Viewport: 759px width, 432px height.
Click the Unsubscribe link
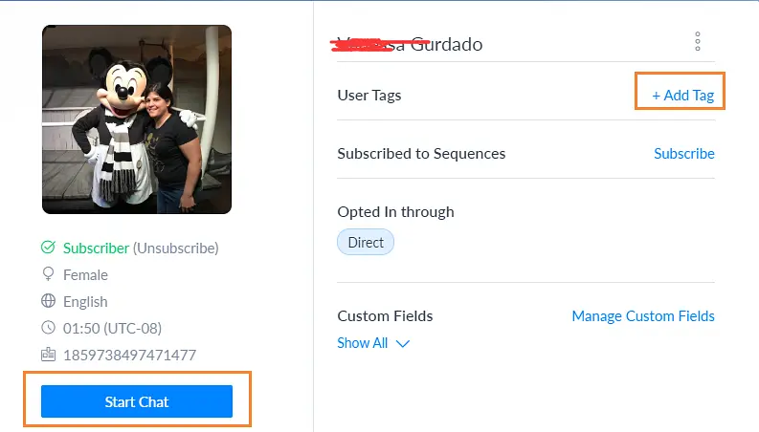pyautogui.click(x=175, y=248)
